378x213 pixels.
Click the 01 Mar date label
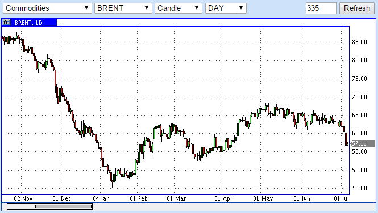(176, 199)
